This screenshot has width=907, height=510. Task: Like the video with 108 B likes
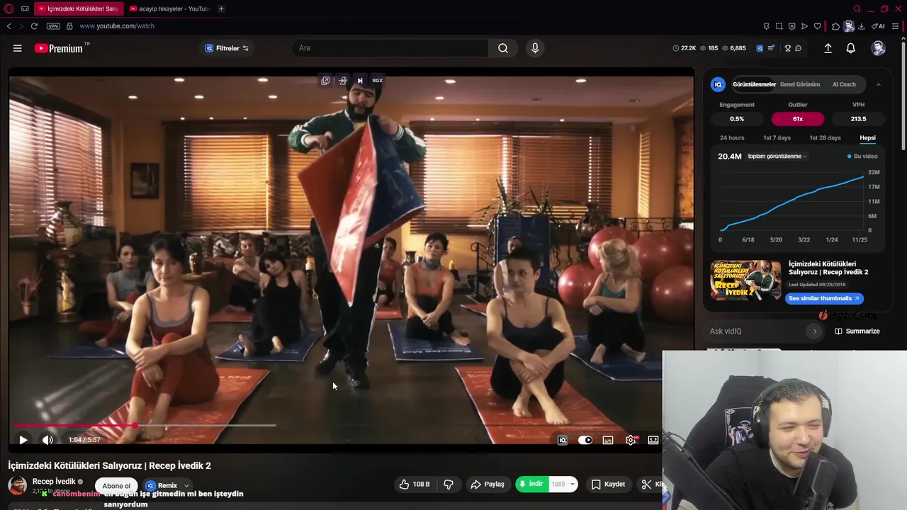415,484
